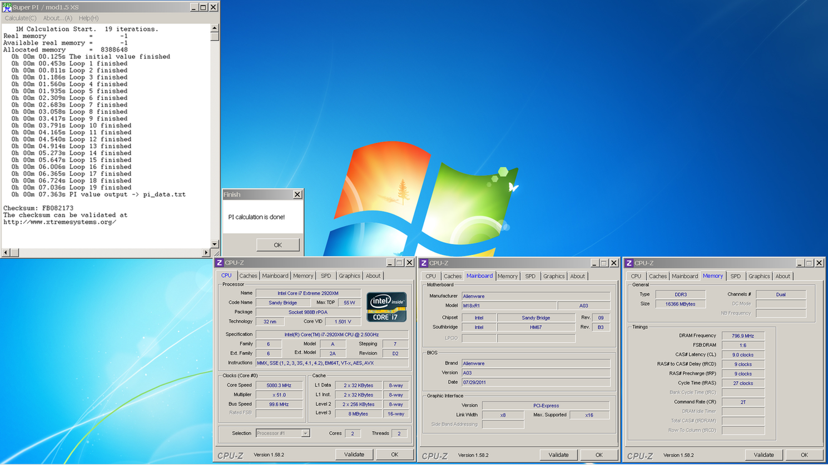Click Super PI horizontal scrollbar right arrow

(206, 252)
